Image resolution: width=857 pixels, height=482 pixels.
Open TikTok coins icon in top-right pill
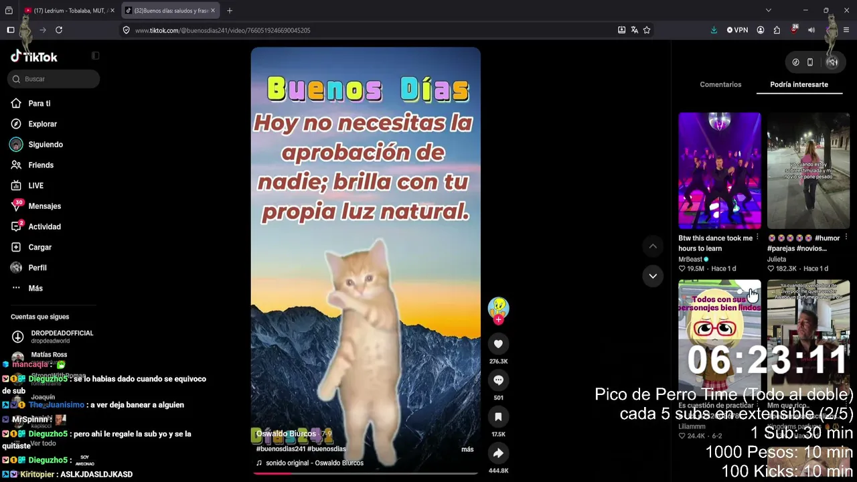(x=795, y=62)
